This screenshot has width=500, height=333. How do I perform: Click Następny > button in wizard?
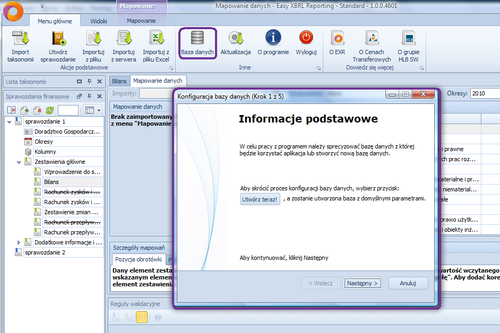(363, 283)
